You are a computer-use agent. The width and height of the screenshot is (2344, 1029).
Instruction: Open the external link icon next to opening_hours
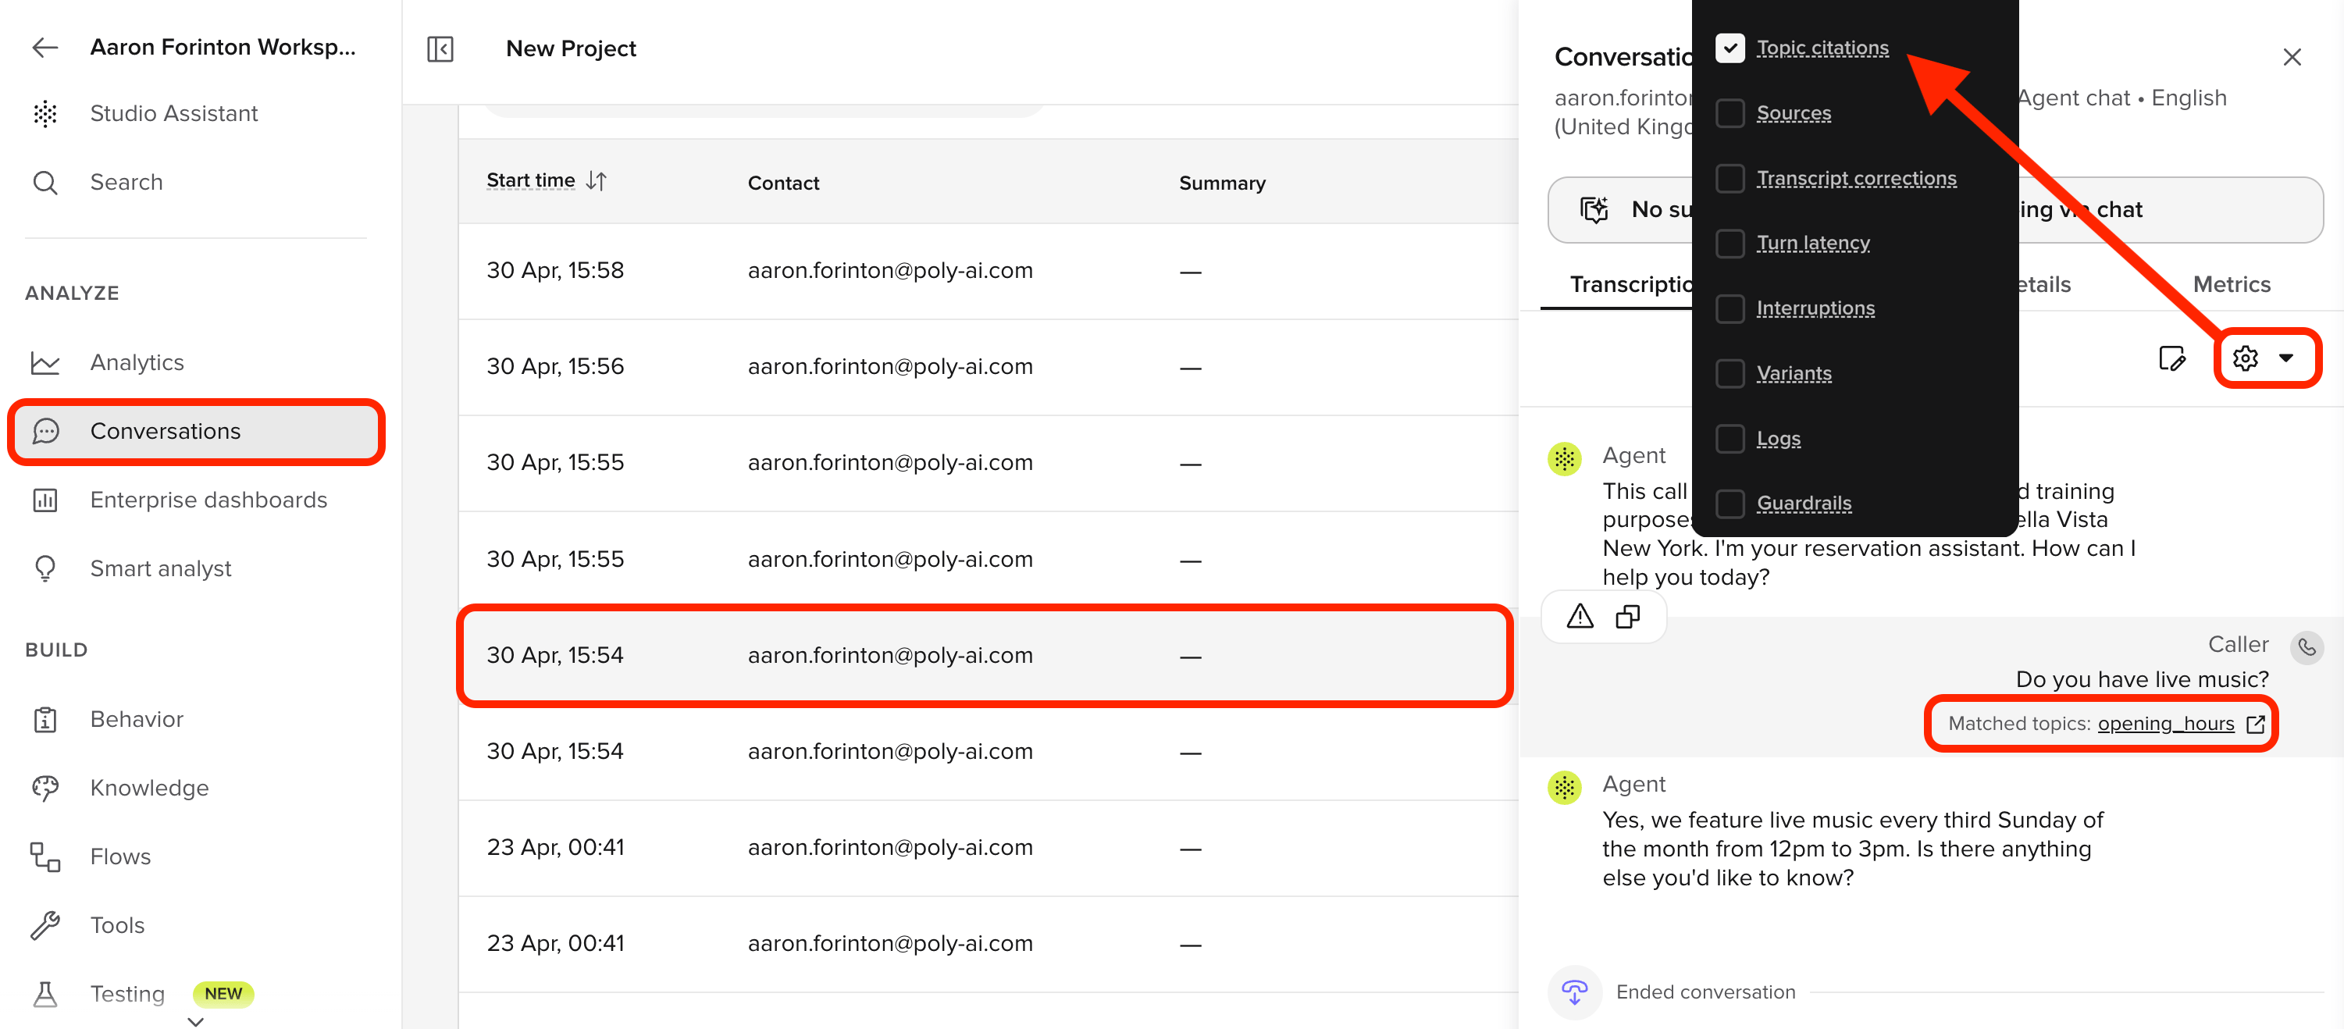2255,725
